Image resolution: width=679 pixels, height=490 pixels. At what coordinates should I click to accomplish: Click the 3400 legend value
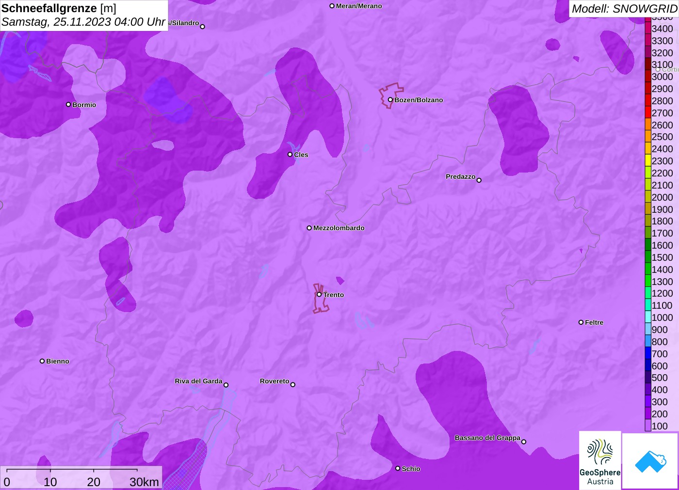(662, 29)
